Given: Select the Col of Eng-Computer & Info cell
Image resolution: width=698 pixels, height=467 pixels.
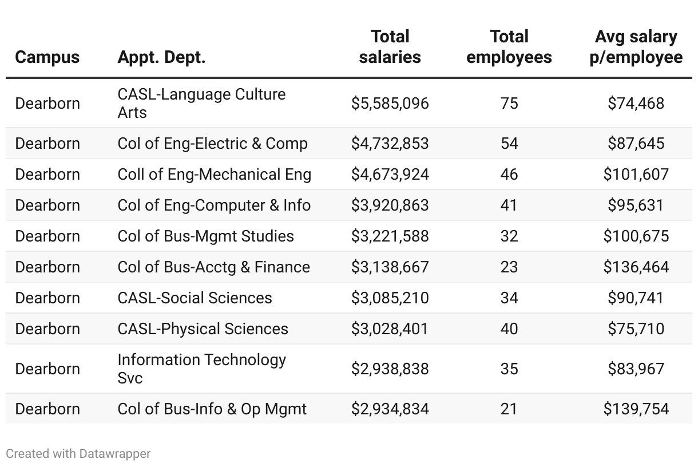Looking at the screenshot, I should click(214, 205).
